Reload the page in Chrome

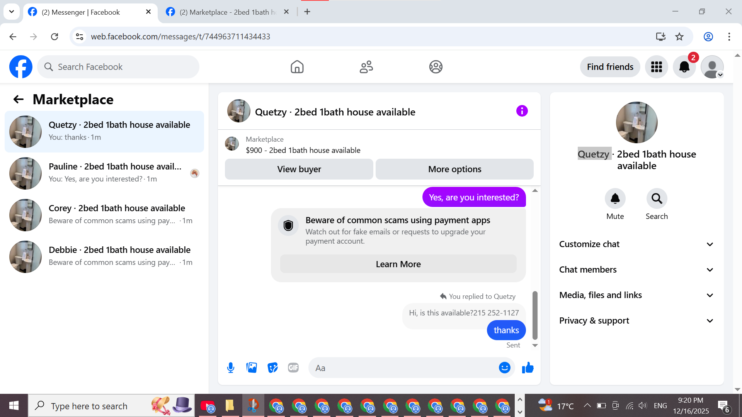[x=54, y=37]
